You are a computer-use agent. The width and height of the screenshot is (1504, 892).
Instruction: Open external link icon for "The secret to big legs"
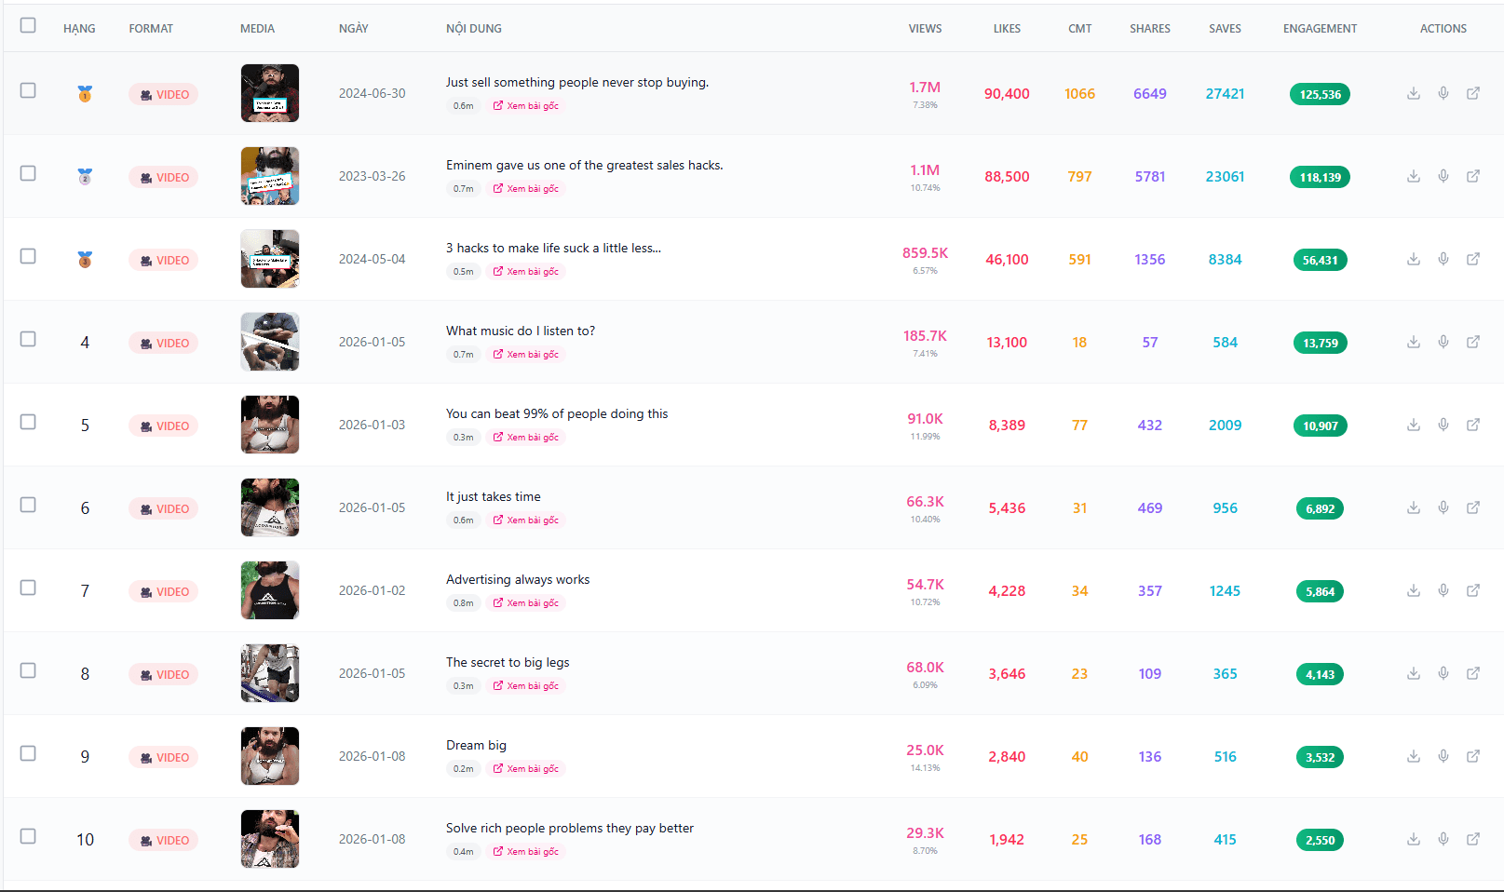(1473, 673)
